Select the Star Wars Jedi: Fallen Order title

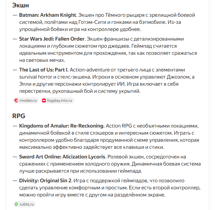tap(52, 39)
